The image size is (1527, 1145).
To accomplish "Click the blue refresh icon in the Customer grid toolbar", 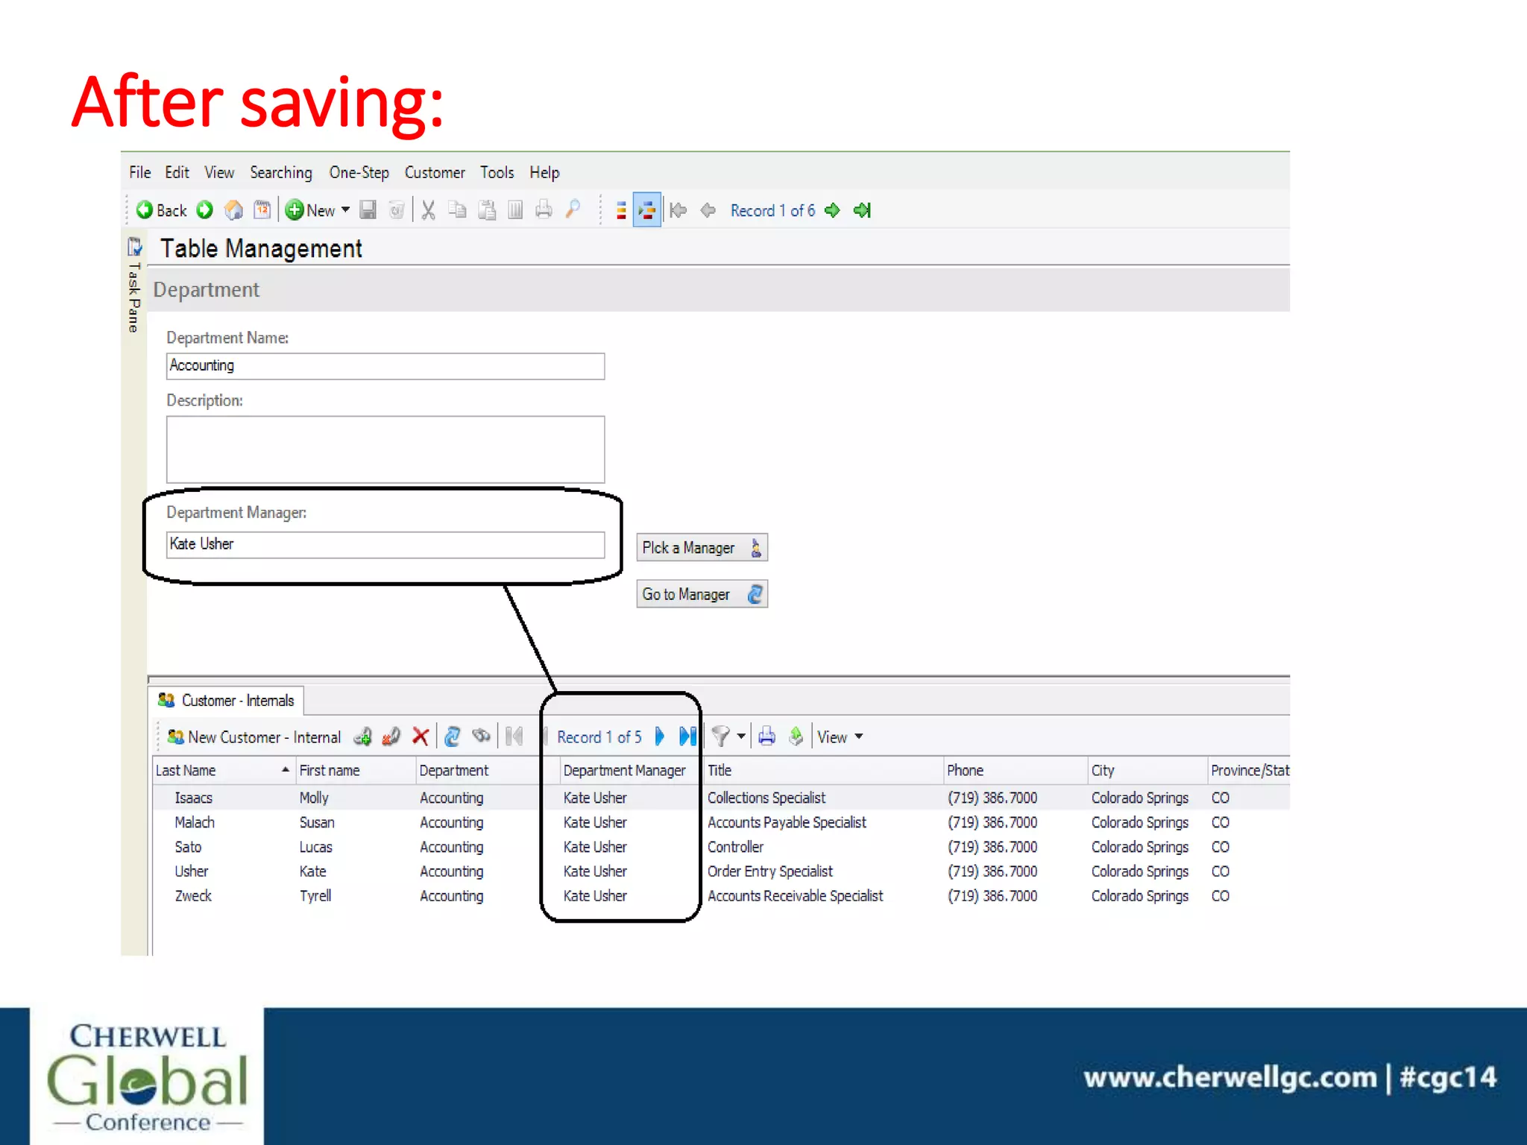I will point(452,736).
